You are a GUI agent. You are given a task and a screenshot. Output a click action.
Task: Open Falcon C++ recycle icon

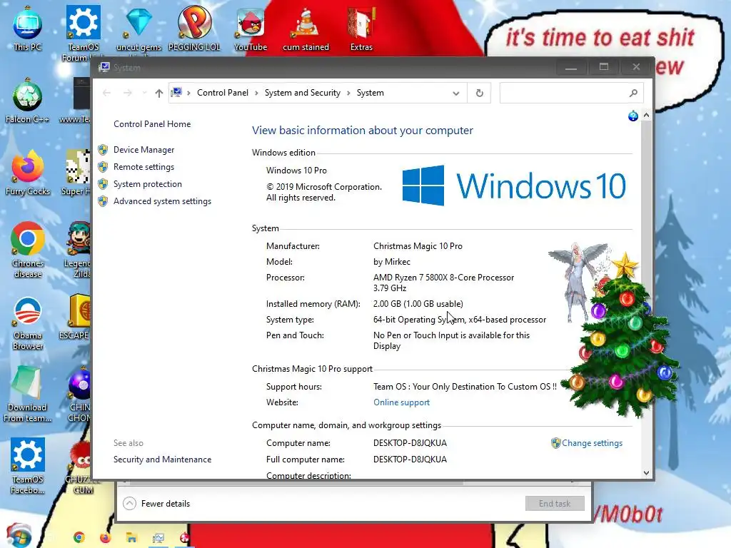[28, 100]
